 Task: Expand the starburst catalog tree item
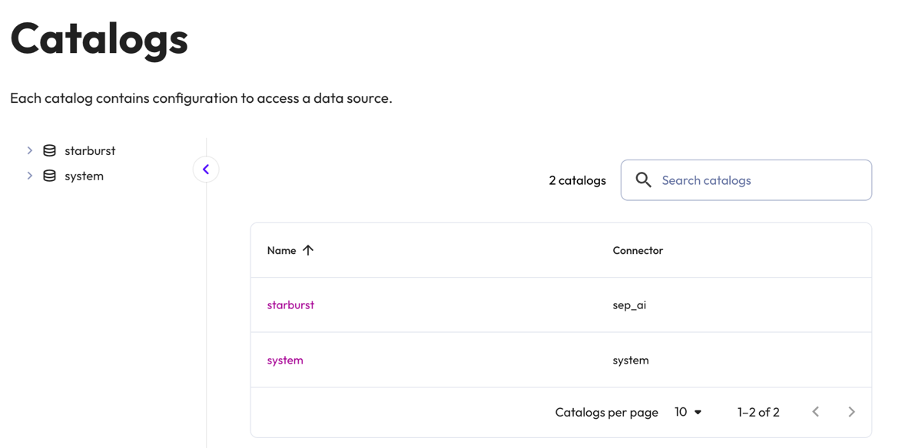30,150
